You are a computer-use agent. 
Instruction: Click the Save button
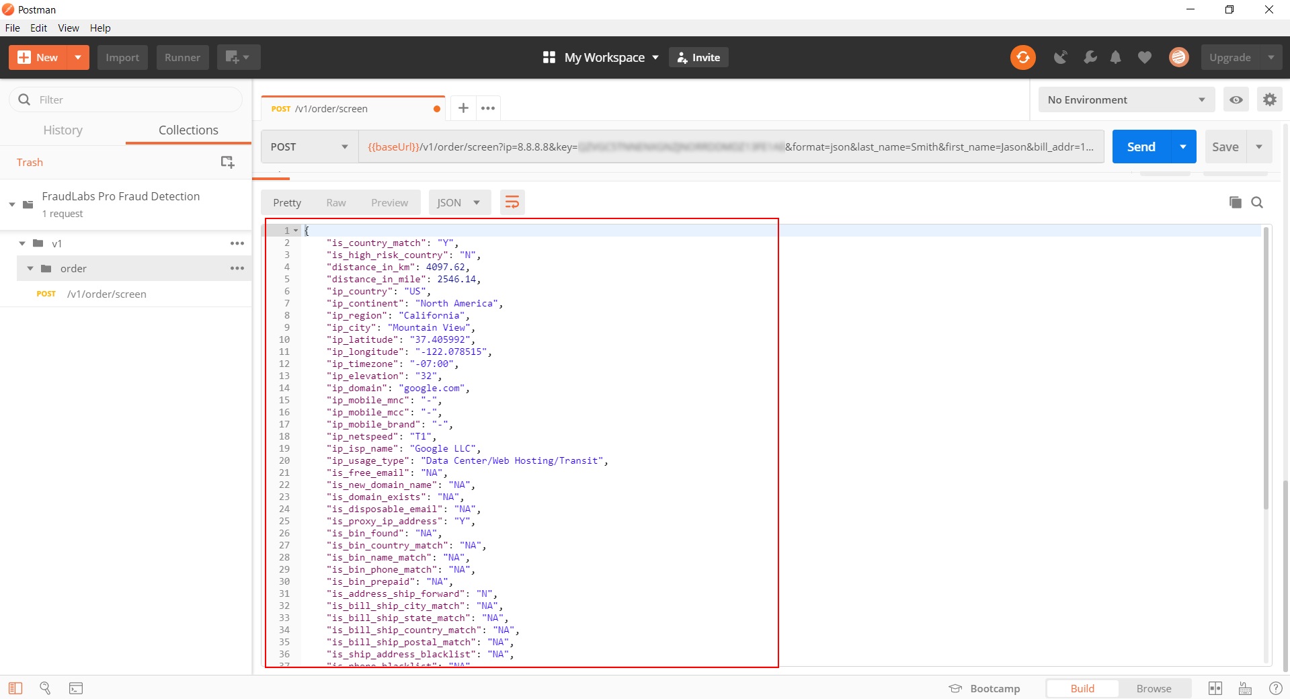[x=1225, y=147]
